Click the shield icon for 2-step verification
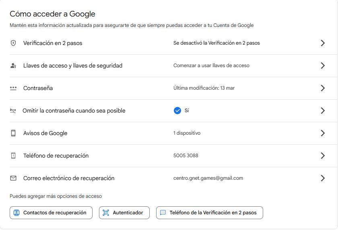Screen dimensions: 338x230 coord(13,43)
